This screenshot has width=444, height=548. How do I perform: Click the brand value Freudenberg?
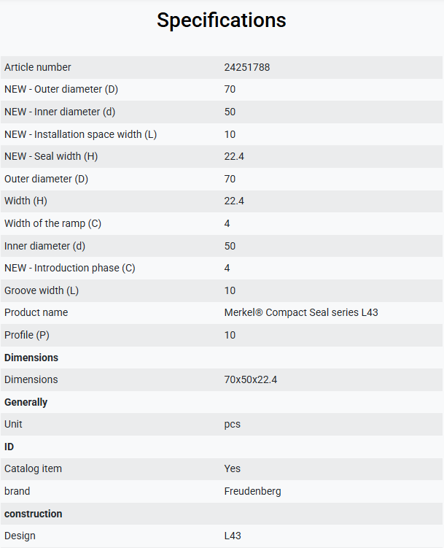(x=252, y=491)
